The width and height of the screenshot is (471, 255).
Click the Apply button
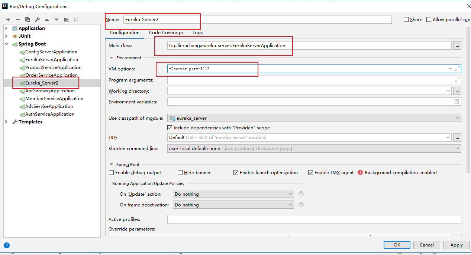tap(456, 245)
